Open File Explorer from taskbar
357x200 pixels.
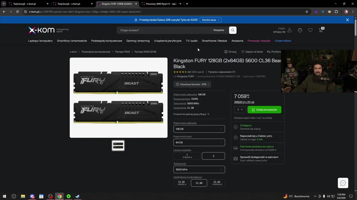coord(23,196)
